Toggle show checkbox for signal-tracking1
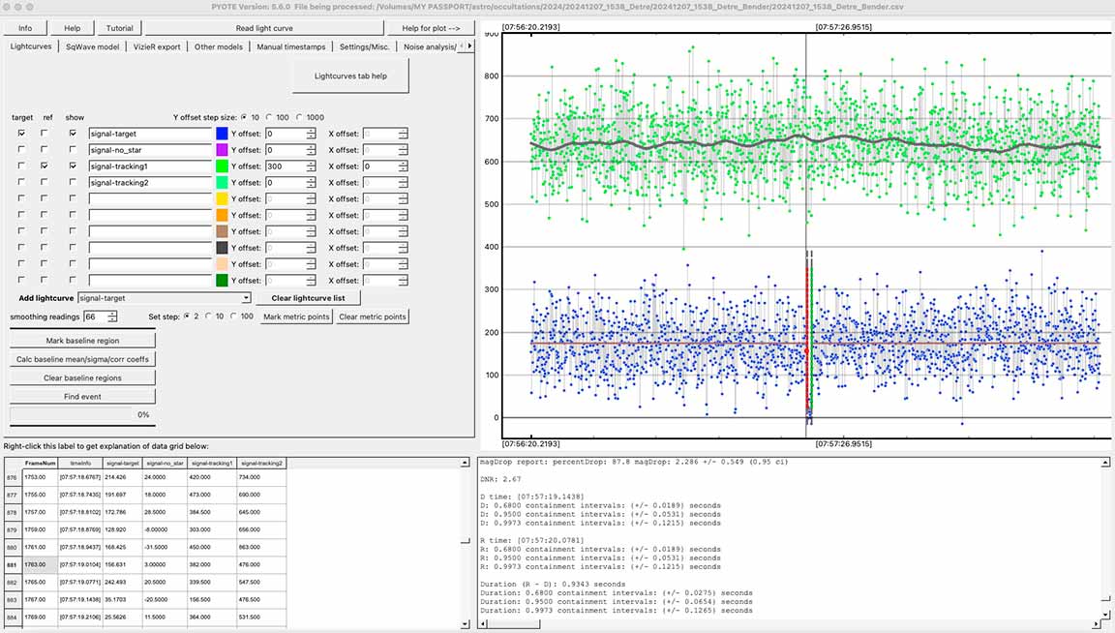 click(73, 166)
